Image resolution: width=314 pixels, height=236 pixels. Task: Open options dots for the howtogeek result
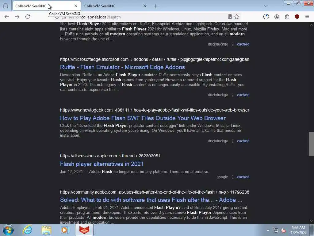click(232, 141)
